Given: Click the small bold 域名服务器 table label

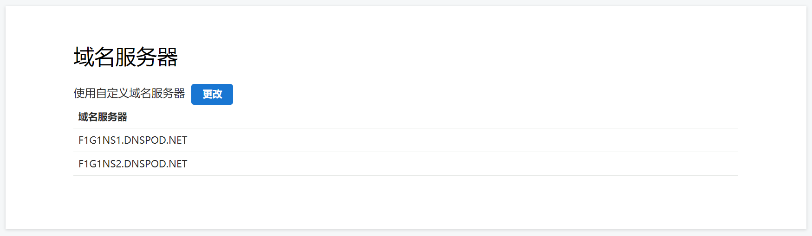Looking at the screenshot, I should [103, 117].
